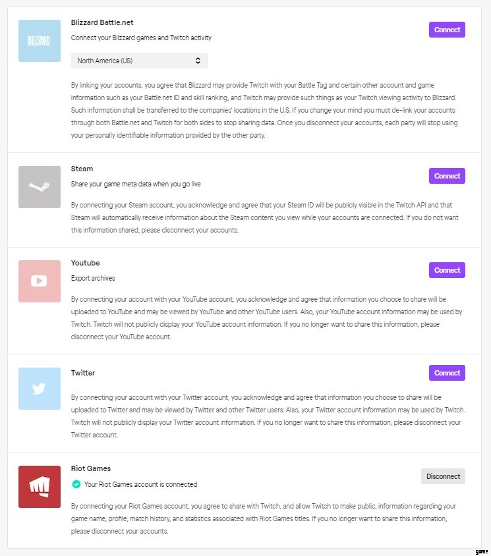Connect the Steam account
491x556 pixels.
click(x=447, y=176)
